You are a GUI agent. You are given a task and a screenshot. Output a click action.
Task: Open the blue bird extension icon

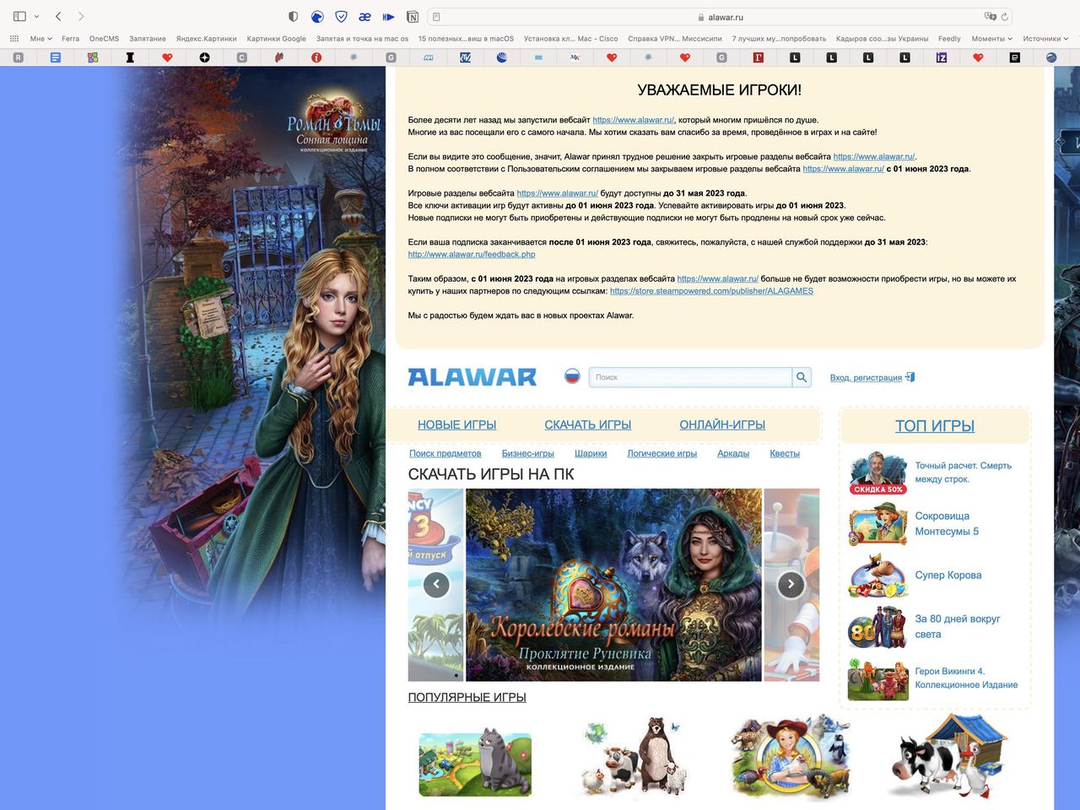pyautogui.click(x=317, y=16)
